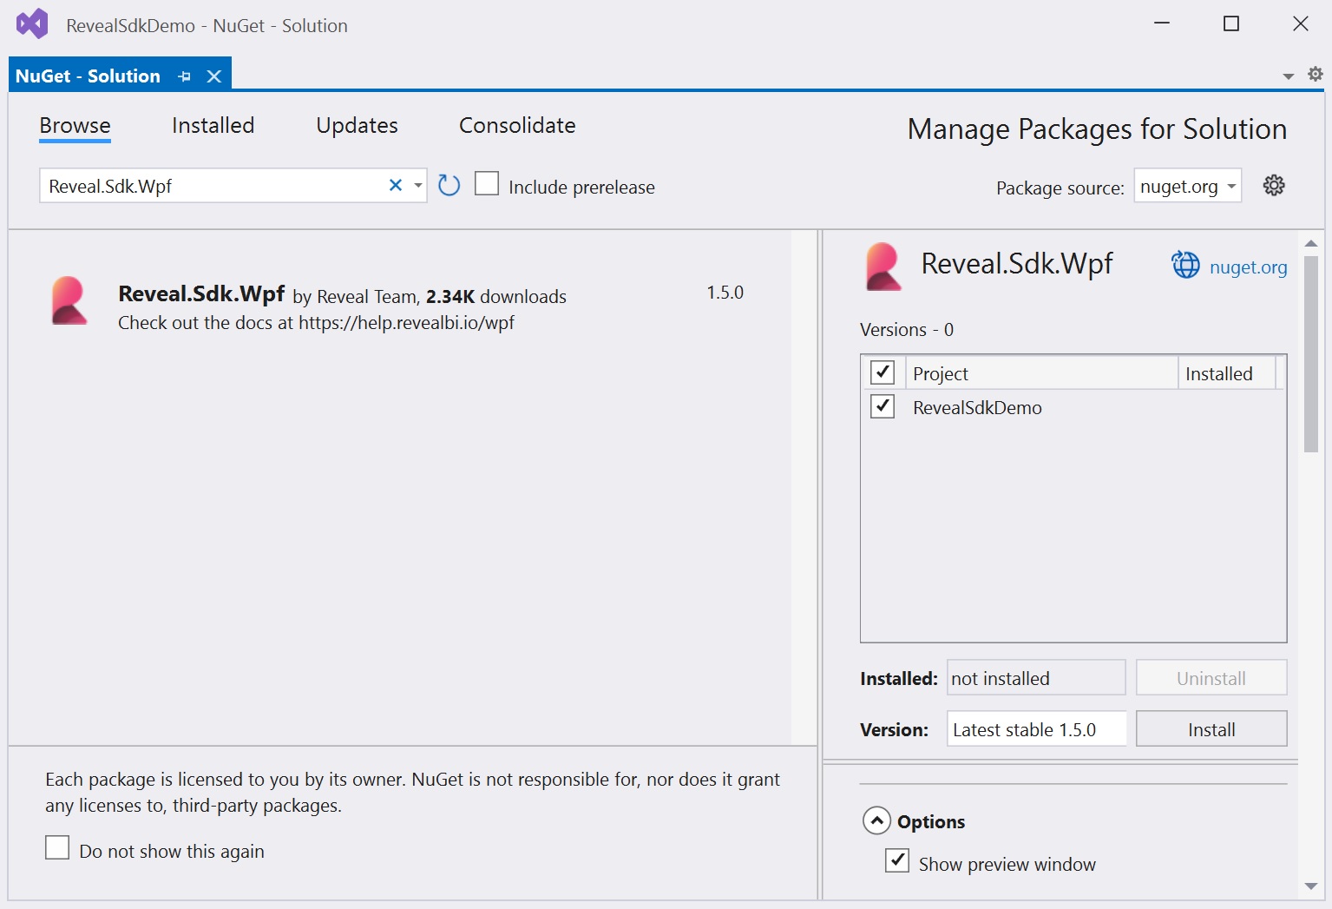Click the Reveal.Sdk.Wpf package icon in the results
This screenshot has width=1332, height=909.
click(x=69, y=300)
